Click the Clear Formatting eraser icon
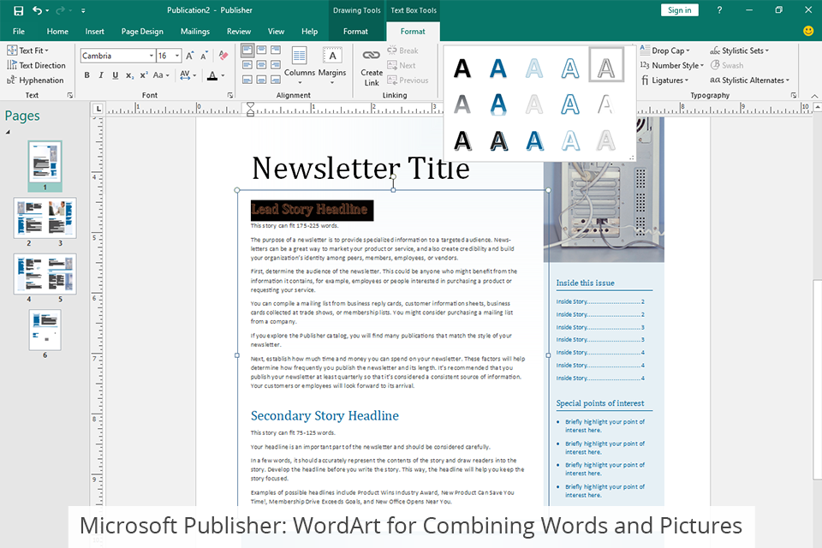 223,56
